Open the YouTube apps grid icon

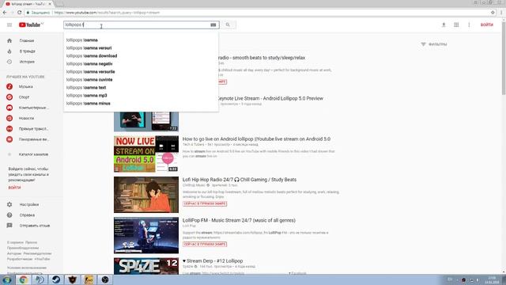tap(456, 25)
